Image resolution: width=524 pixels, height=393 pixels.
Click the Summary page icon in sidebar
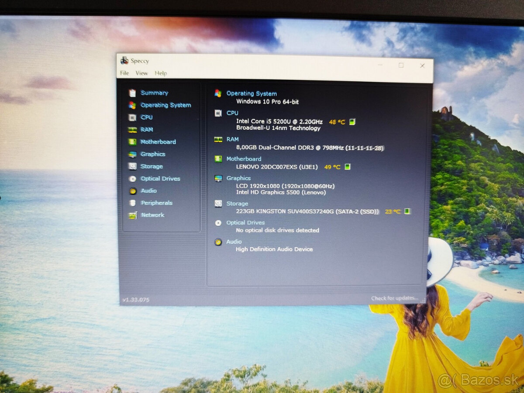click(132, 93)
